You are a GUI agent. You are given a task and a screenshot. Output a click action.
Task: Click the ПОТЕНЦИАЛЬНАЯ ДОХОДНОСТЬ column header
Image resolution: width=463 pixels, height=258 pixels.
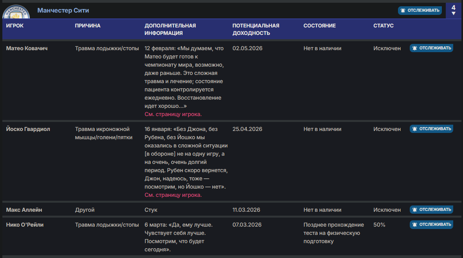256,29
